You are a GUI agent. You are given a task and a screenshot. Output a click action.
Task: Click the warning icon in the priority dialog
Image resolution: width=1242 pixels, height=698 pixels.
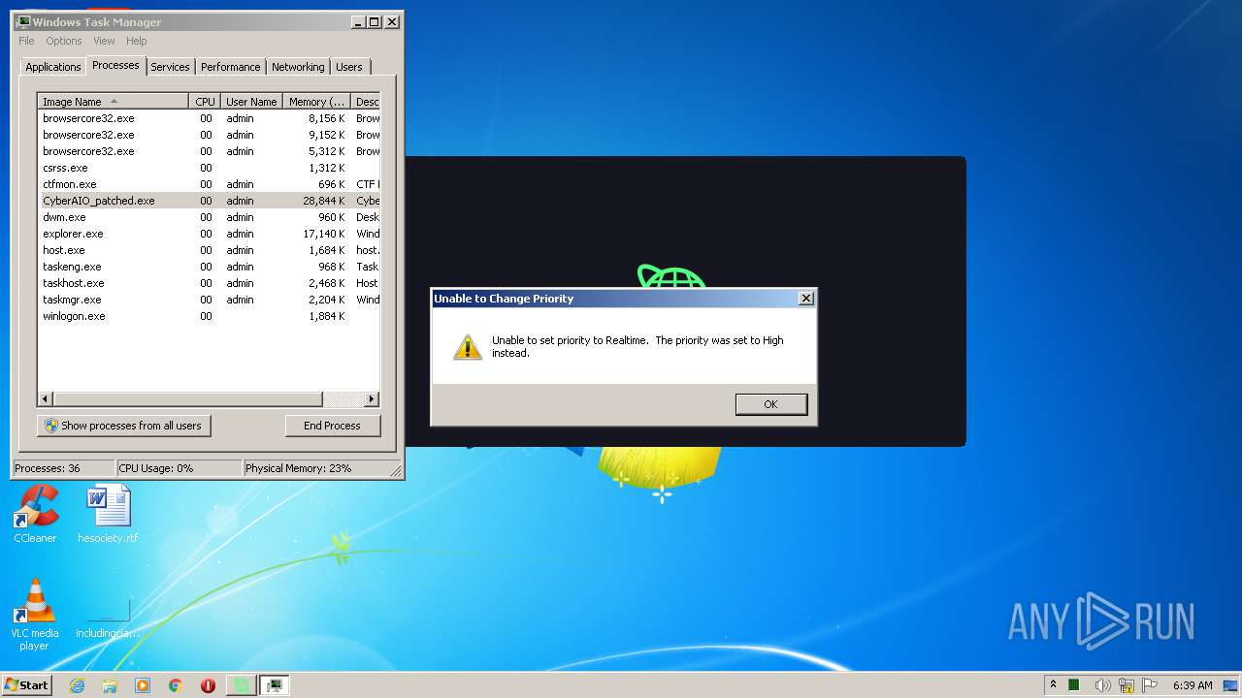coord(468,347)
